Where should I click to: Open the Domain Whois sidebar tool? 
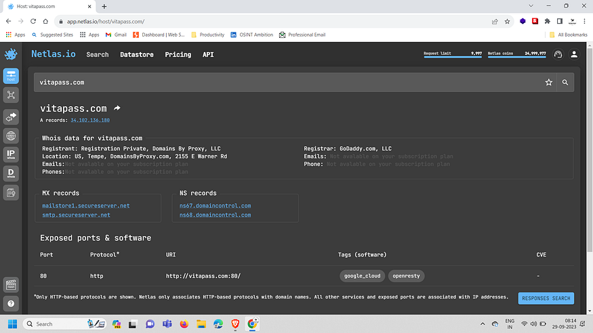tap(11, 174)
